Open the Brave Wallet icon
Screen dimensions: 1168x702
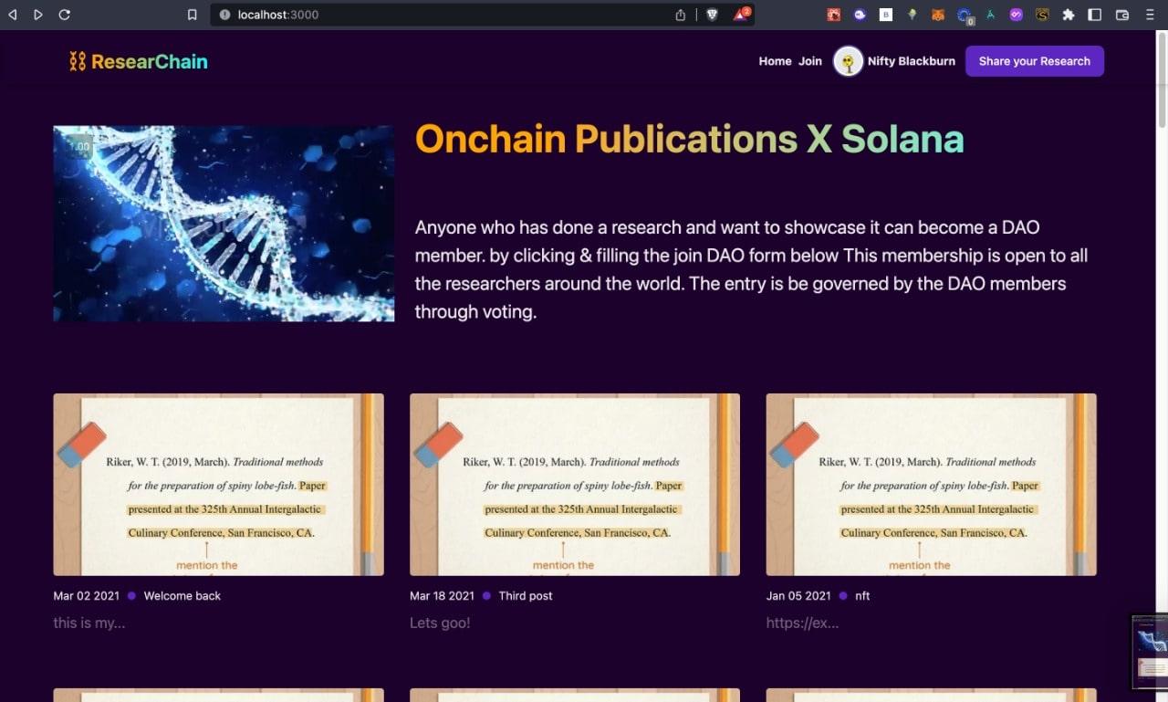coord(1122,15)
